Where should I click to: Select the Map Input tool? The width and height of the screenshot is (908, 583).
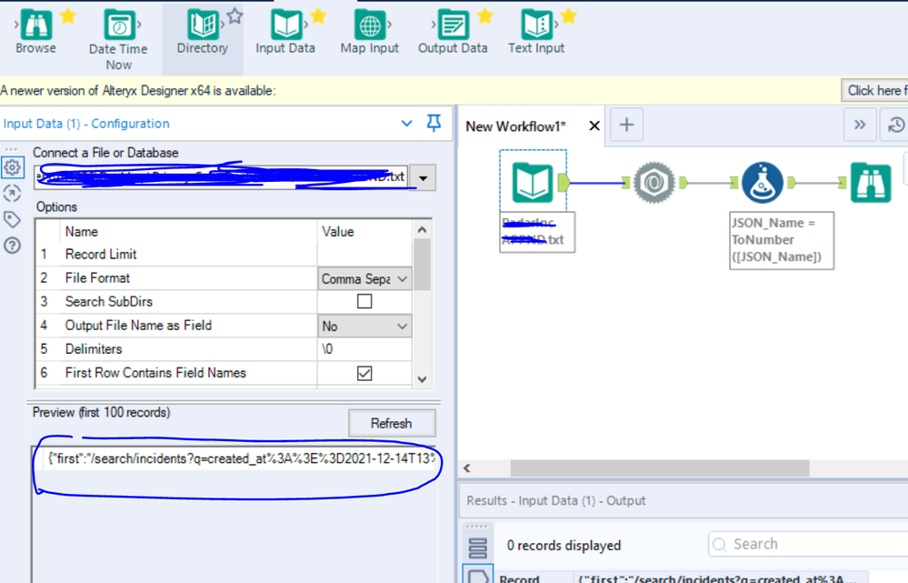tap(369, 32)
